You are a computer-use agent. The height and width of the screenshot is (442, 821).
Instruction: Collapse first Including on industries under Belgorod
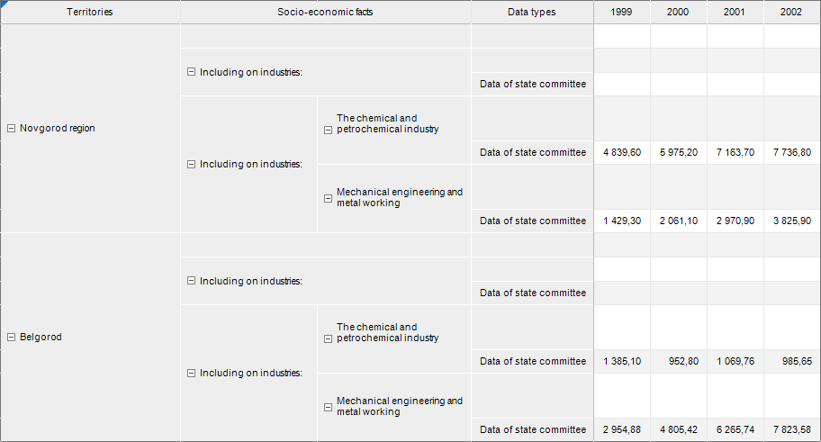(x=191, y=281)
